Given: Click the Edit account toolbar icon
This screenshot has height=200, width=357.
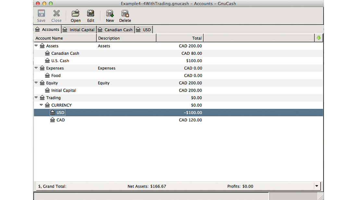Looking at the screenshot, I should [91, 14].
